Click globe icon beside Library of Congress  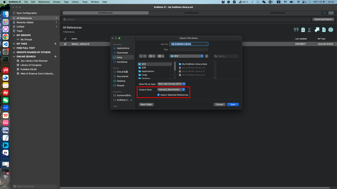click(x=18, y=65)
